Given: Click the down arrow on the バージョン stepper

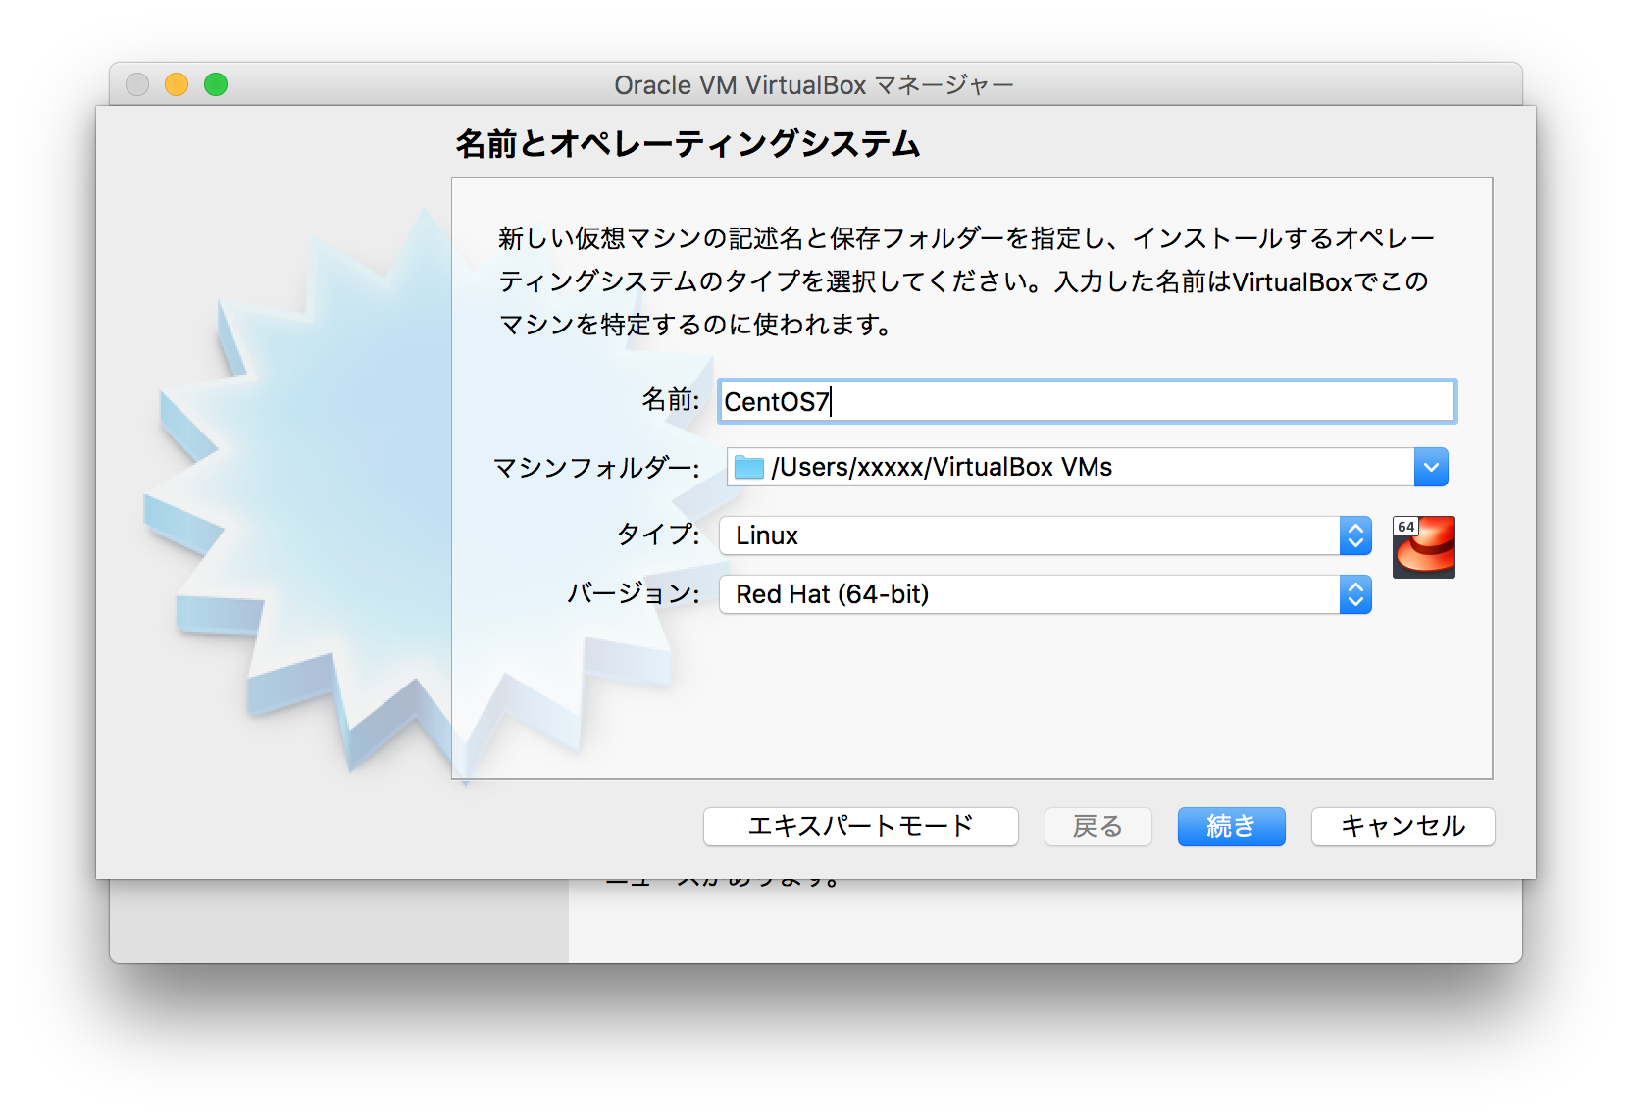Looking at the screenshot, I should 1356,601.
